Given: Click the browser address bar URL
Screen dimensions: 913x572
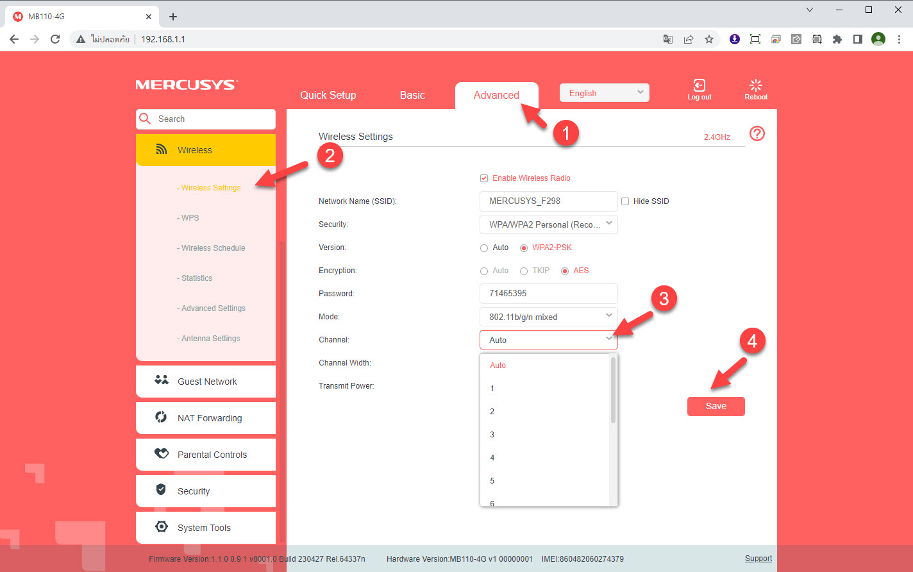Looking at the screenshot, I should point(163,39).
